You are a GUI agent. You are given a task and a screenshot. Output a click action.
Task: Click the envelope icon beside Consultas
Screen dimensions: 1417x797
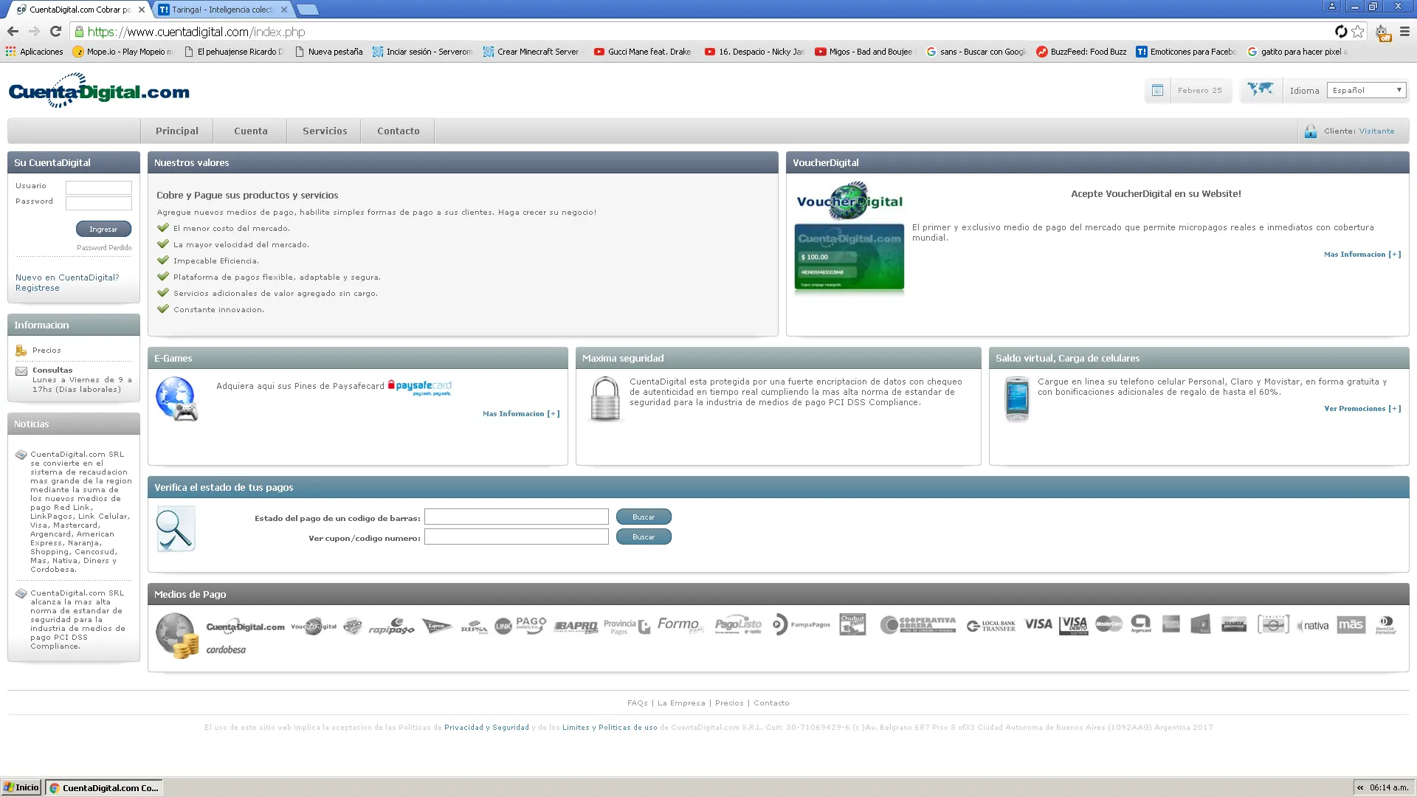21,371
